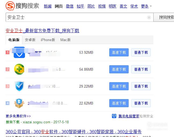Click 普通下载 for the 29.22MB item

coord(141,86)
